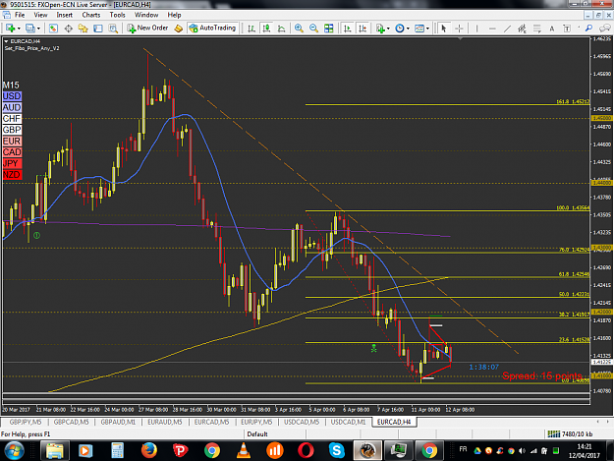The image size is (614, 461).
Task: Select the Text 'A' tool
Action: pos(552,29)
